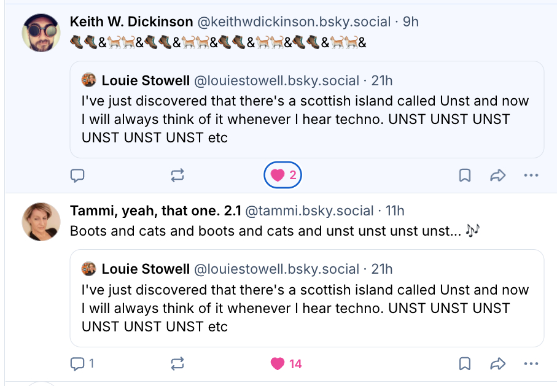
Task: Open more options on Keith's post
Action: 531,176
